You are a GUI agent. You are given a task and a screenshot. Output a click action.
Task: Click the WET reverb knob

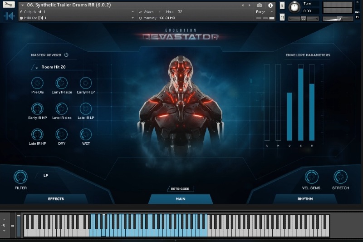(85, 134)
